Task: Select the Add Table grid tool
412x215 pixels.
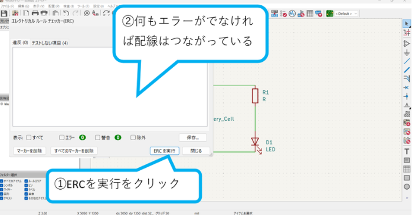Action: 407,169
